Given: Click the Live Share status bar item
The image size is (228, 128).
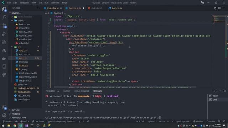Looking at the screenshot, I should pos(38,122).
